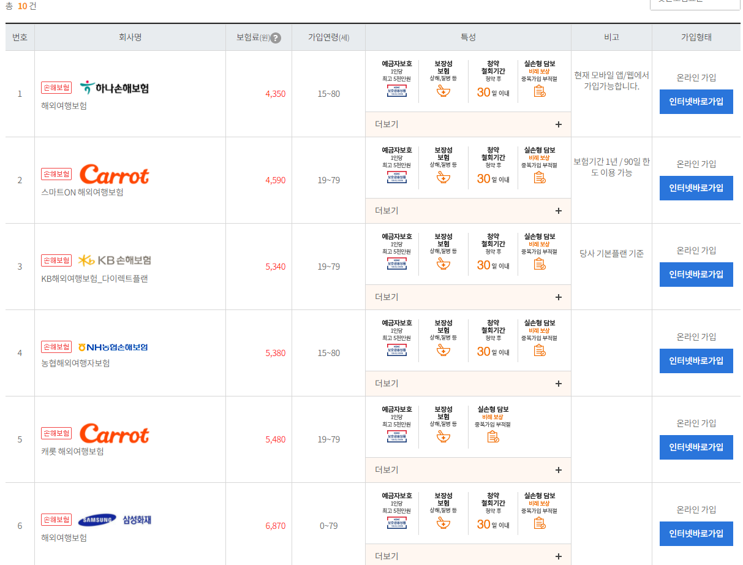The width and height of the screenshot is (743, 565).
Task: Click the note 보험기간 1년 / 90일 한도 이용 가능
Action: tap(611, 167)
